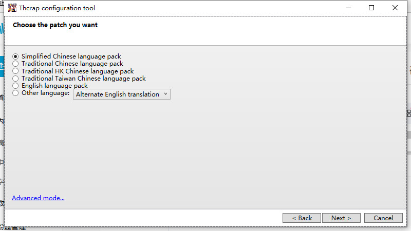Select the Other language radio button
The width and height of the screenshot is (411, 231).
pos(15,93)
